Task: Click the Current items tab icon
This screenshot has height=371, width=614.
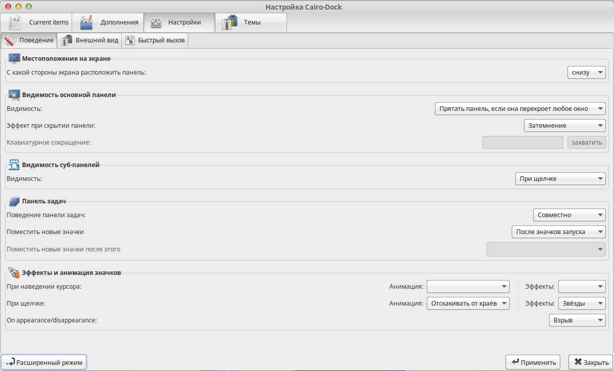Action: click(x=15, y=22)
